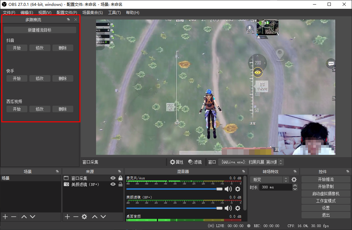The width and height of the screenshot is (352, 230).
Task: Open the 场景集合(S) menu
Action: click(x=92, y=13)
